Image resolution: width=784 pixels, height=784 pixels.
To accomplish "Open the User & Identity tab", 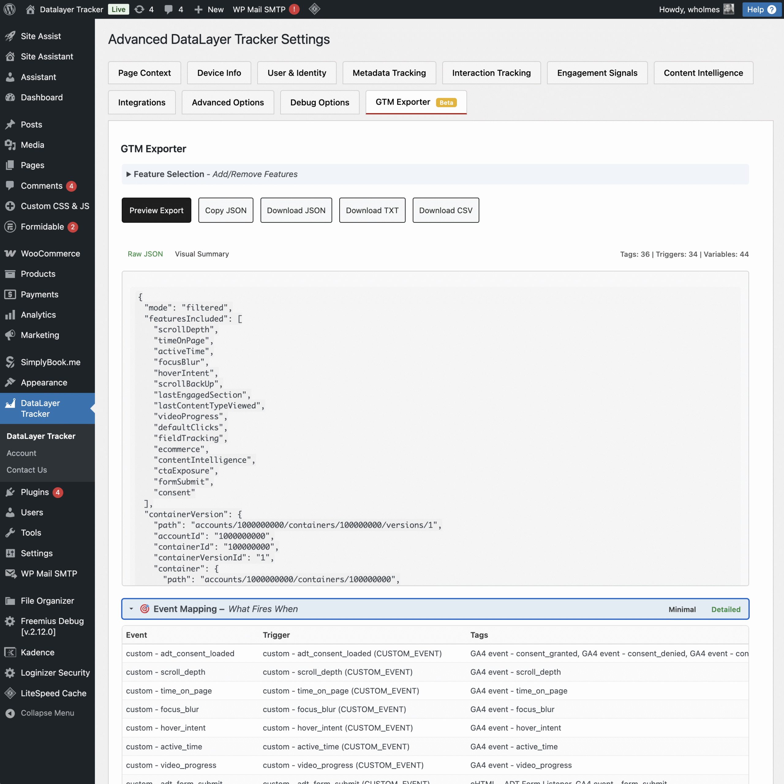I will click(x=297, y=73).
